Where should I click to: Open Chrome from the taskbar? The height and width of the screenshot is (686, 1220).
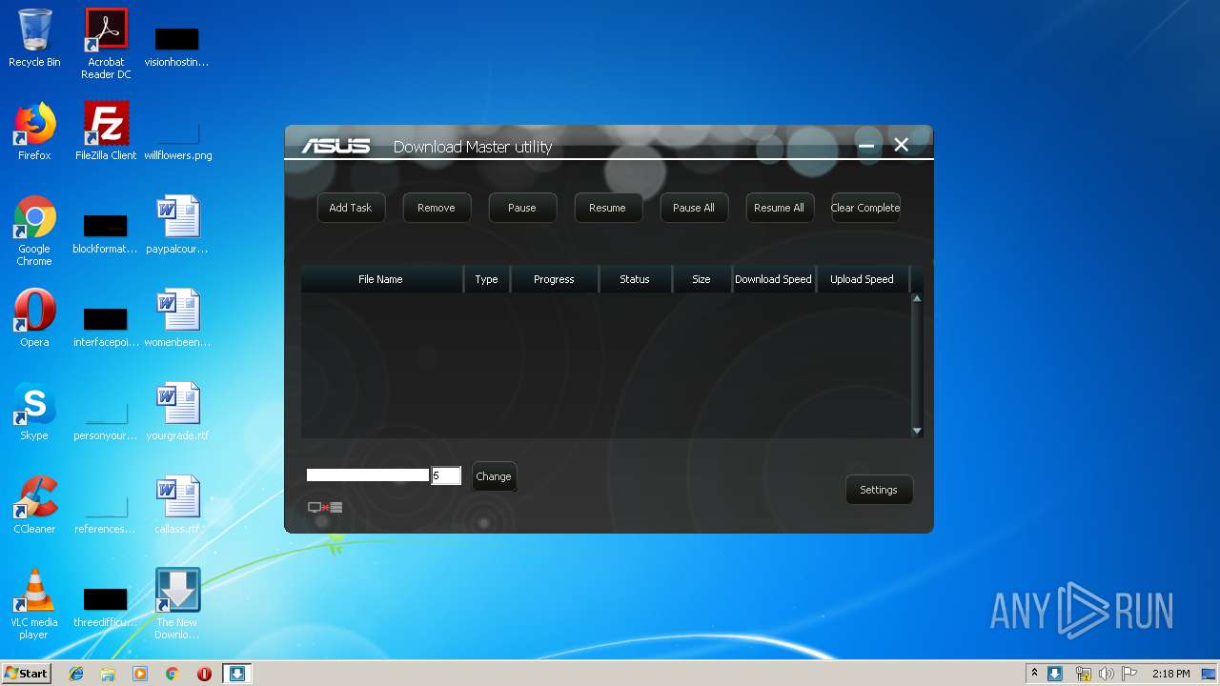tap(173, 674)
